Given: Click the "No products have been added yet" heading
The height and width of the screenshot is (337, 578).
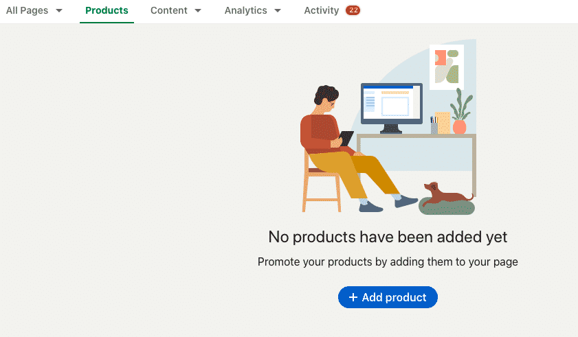Looking at the screenshot, I should coord(388,237).
